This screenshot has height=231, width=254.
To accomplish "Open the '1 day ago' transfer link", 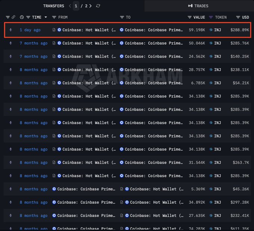I will click(30, 30).
